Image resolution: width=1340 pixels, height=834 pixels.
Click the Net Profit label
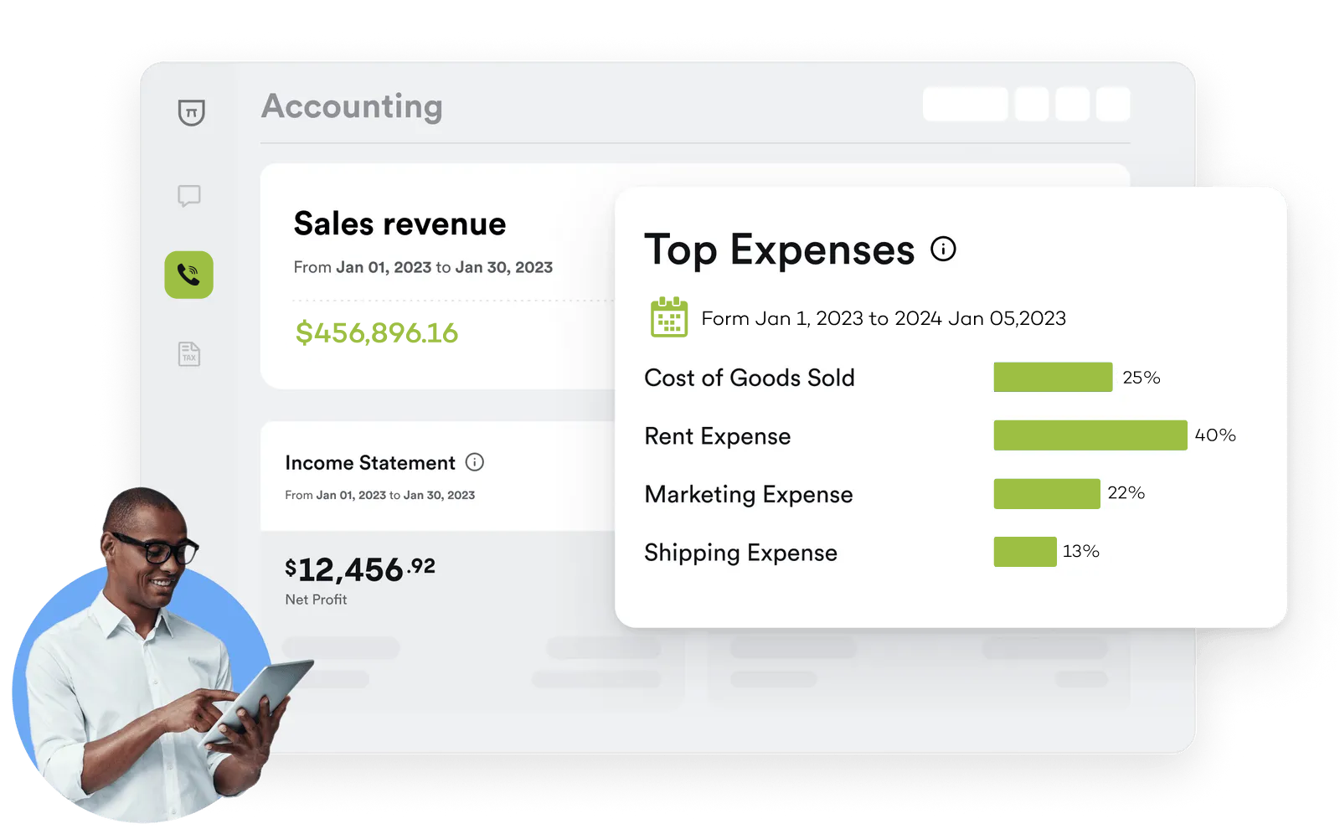(x=316, y=600)
